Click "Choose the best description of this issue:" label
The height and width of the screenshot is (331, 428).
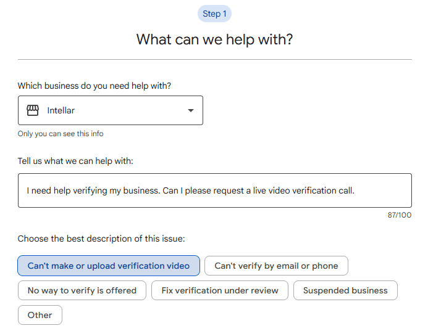(x=101, y=239)
